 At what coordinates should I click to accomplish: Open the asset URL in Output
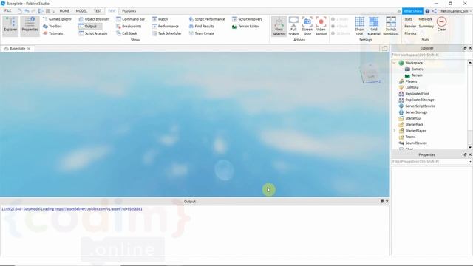click(98, 208)
